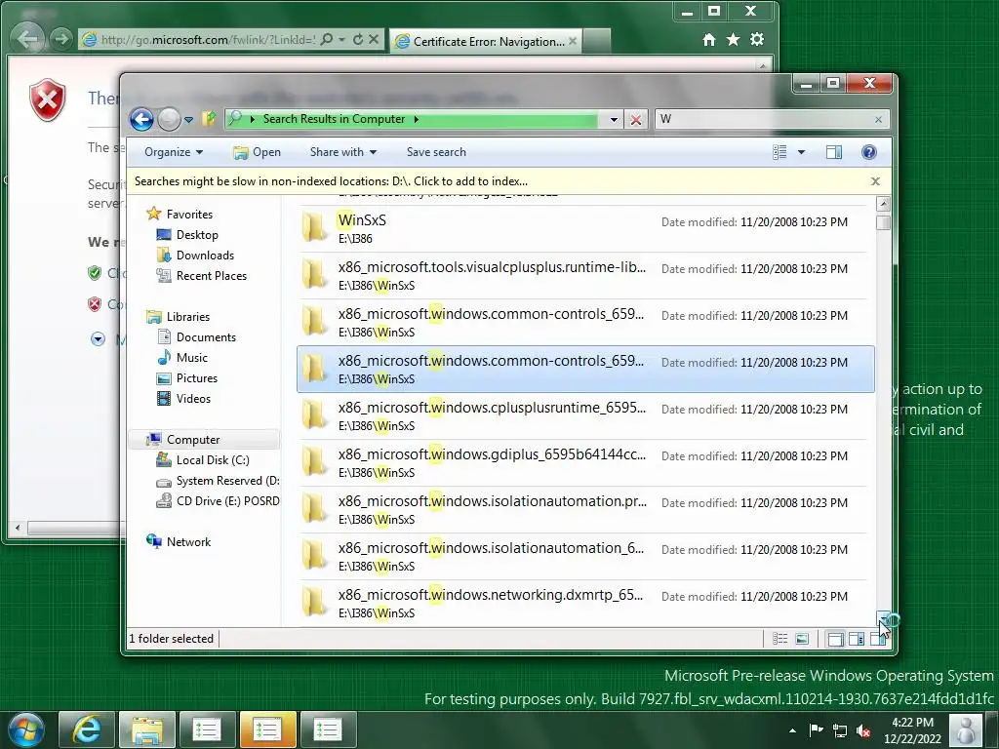Click Search Results in Computer breadcrumb
The image size is (999, 749).
pyautogui.click(x=334, y=119)
